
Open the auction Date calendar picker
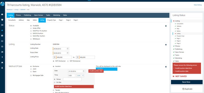[x=84, y=71]
